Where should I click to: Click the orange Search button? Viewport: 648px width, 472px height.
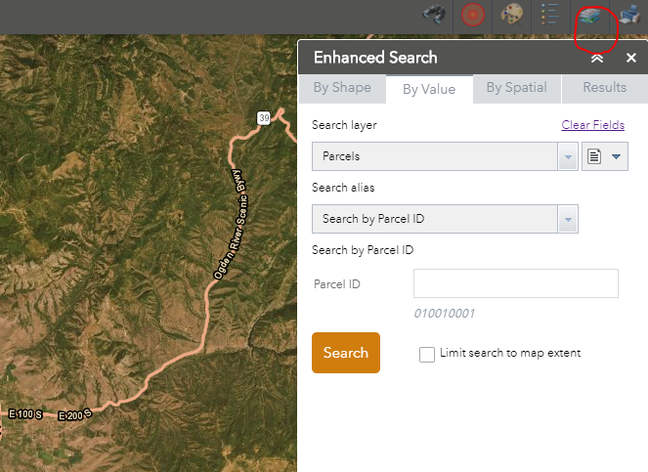[x=345, y=353]
